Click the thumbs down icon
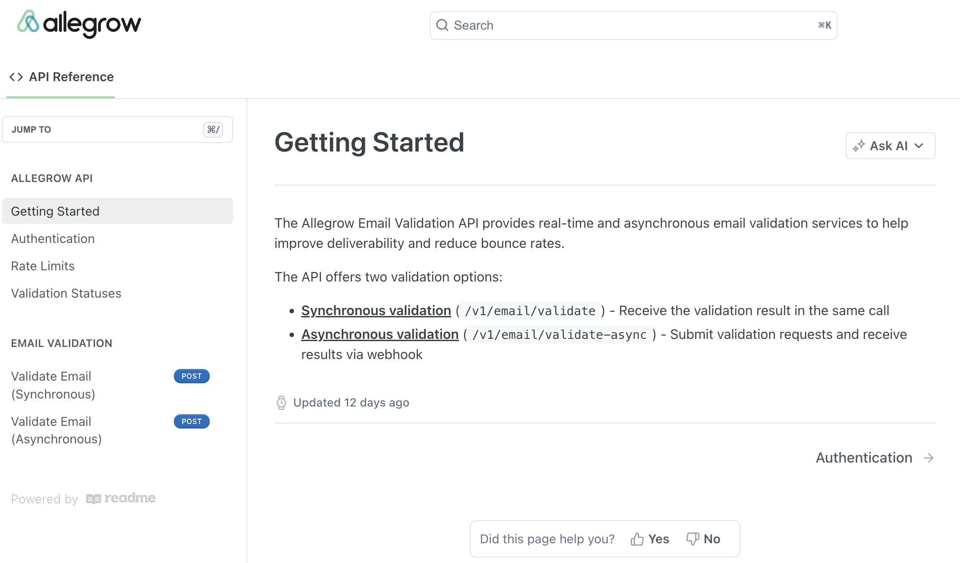 point(692,539)
